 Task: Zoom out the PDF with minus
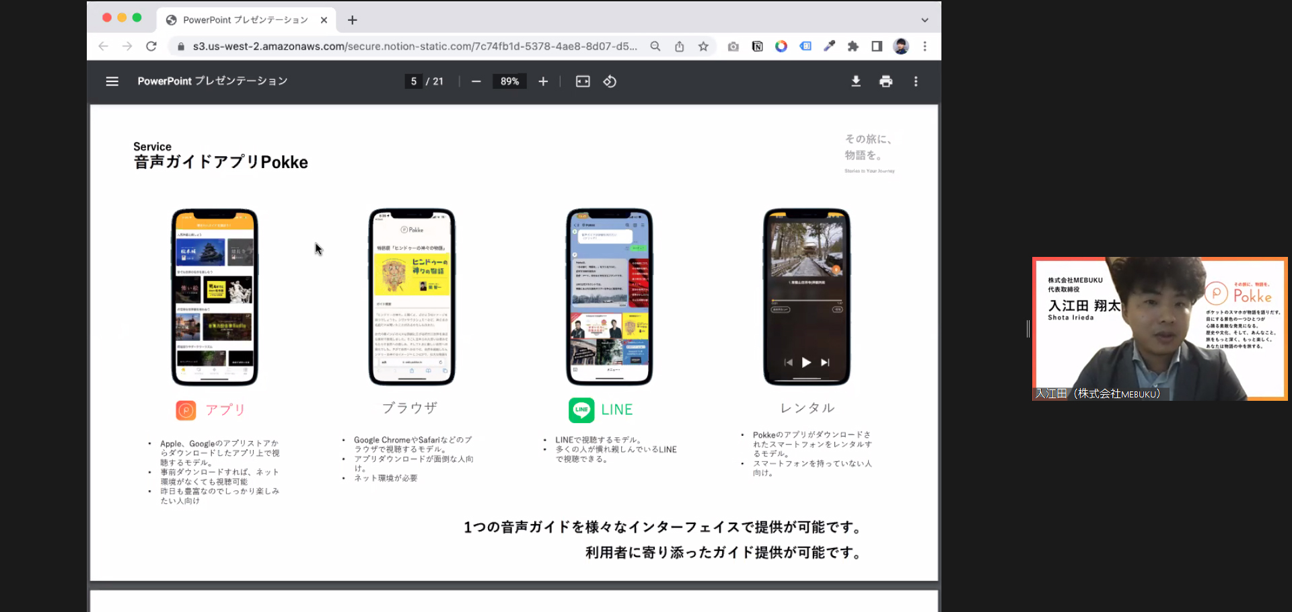(476, 81)
